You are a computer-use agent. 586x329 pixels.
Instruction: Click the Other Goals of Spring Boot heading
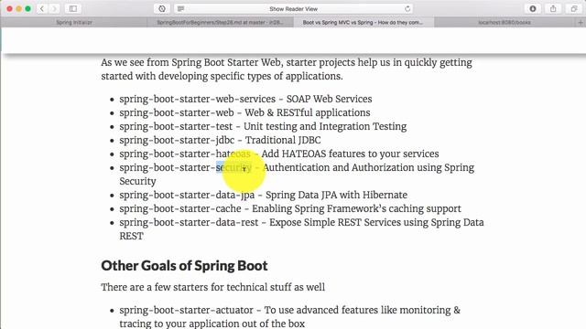[184, 266]
